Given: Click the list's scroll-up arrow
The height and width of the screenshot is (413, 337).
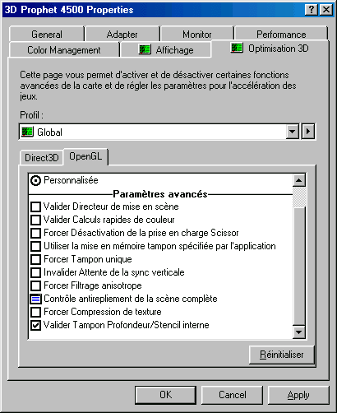Looking at the screenshot, I should (x=298, y=180).
